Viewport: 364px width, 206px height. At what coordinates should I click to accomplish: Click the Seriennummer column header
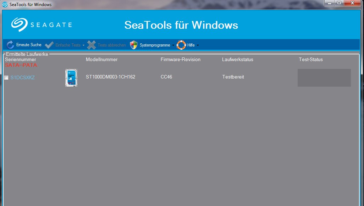[21, 60]
